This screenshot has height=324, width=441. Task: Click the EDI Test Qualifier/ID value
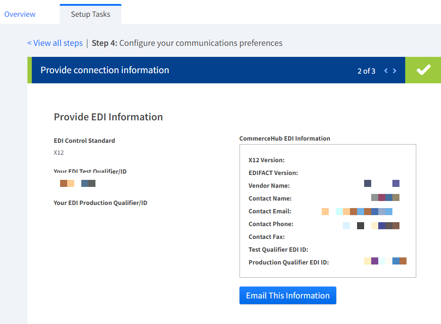click(x=78, y=183)
